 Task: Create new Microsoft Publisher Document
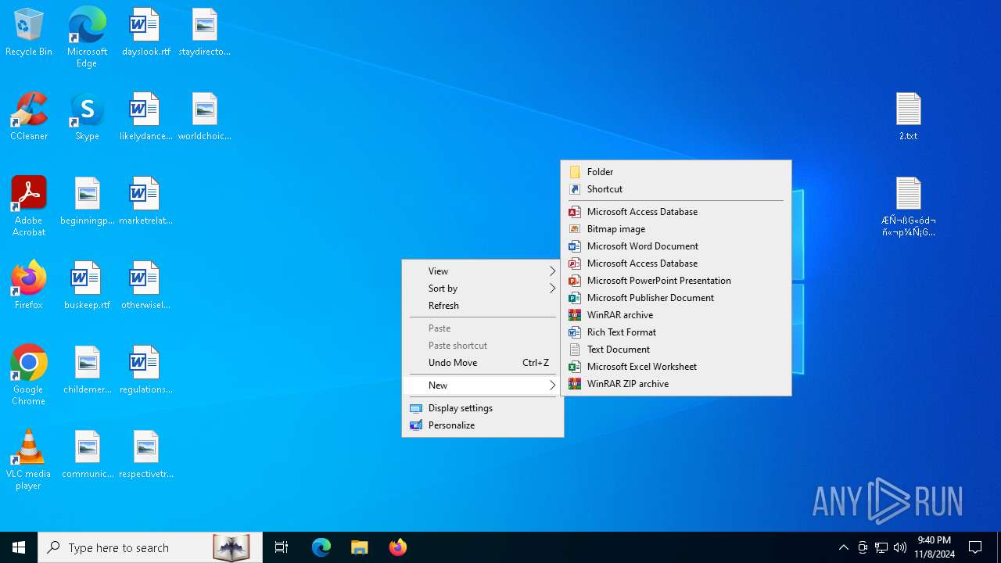[676, 298]
